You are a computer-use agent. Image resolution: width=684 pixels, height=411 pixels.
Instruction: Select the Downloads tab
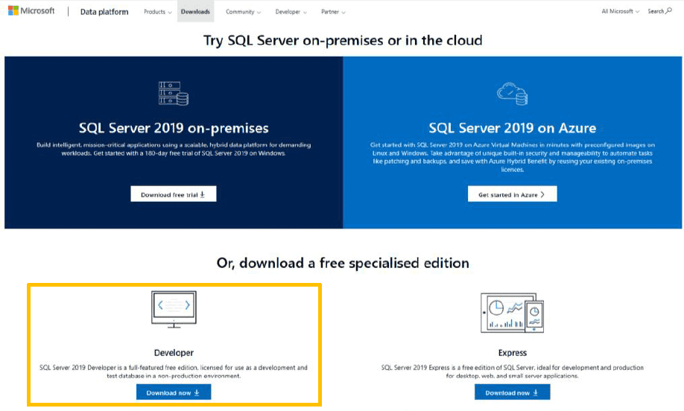coord(195,12)
